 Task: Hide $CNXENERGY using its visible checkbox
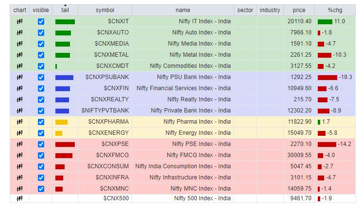pos(41,133)
